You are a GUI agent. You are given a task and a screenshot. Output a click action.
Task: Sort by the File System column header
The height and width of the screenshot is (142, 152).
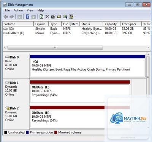[x=71, y=24]
